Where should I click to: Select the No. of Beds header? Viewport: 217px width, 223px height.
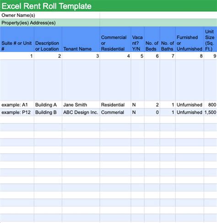(152, 39)
